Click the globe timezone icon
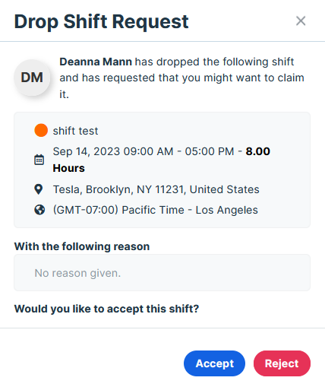 [39, 210]
